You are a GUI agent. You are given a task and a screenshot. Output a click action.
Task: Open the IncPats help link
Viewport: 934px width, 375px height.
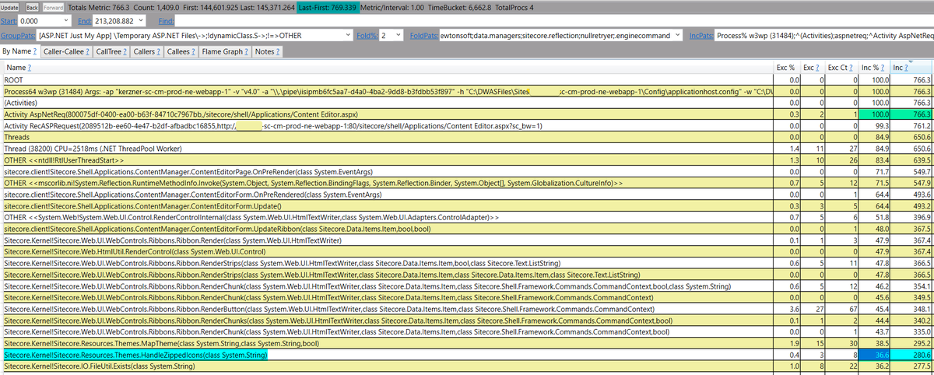pos(701,36)
